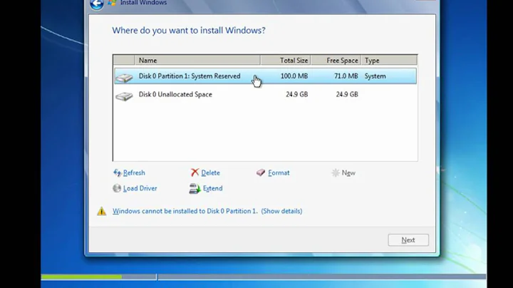Screen dimensions: 513x288
Task: Sort by Type column header
Action: [389, 60]
